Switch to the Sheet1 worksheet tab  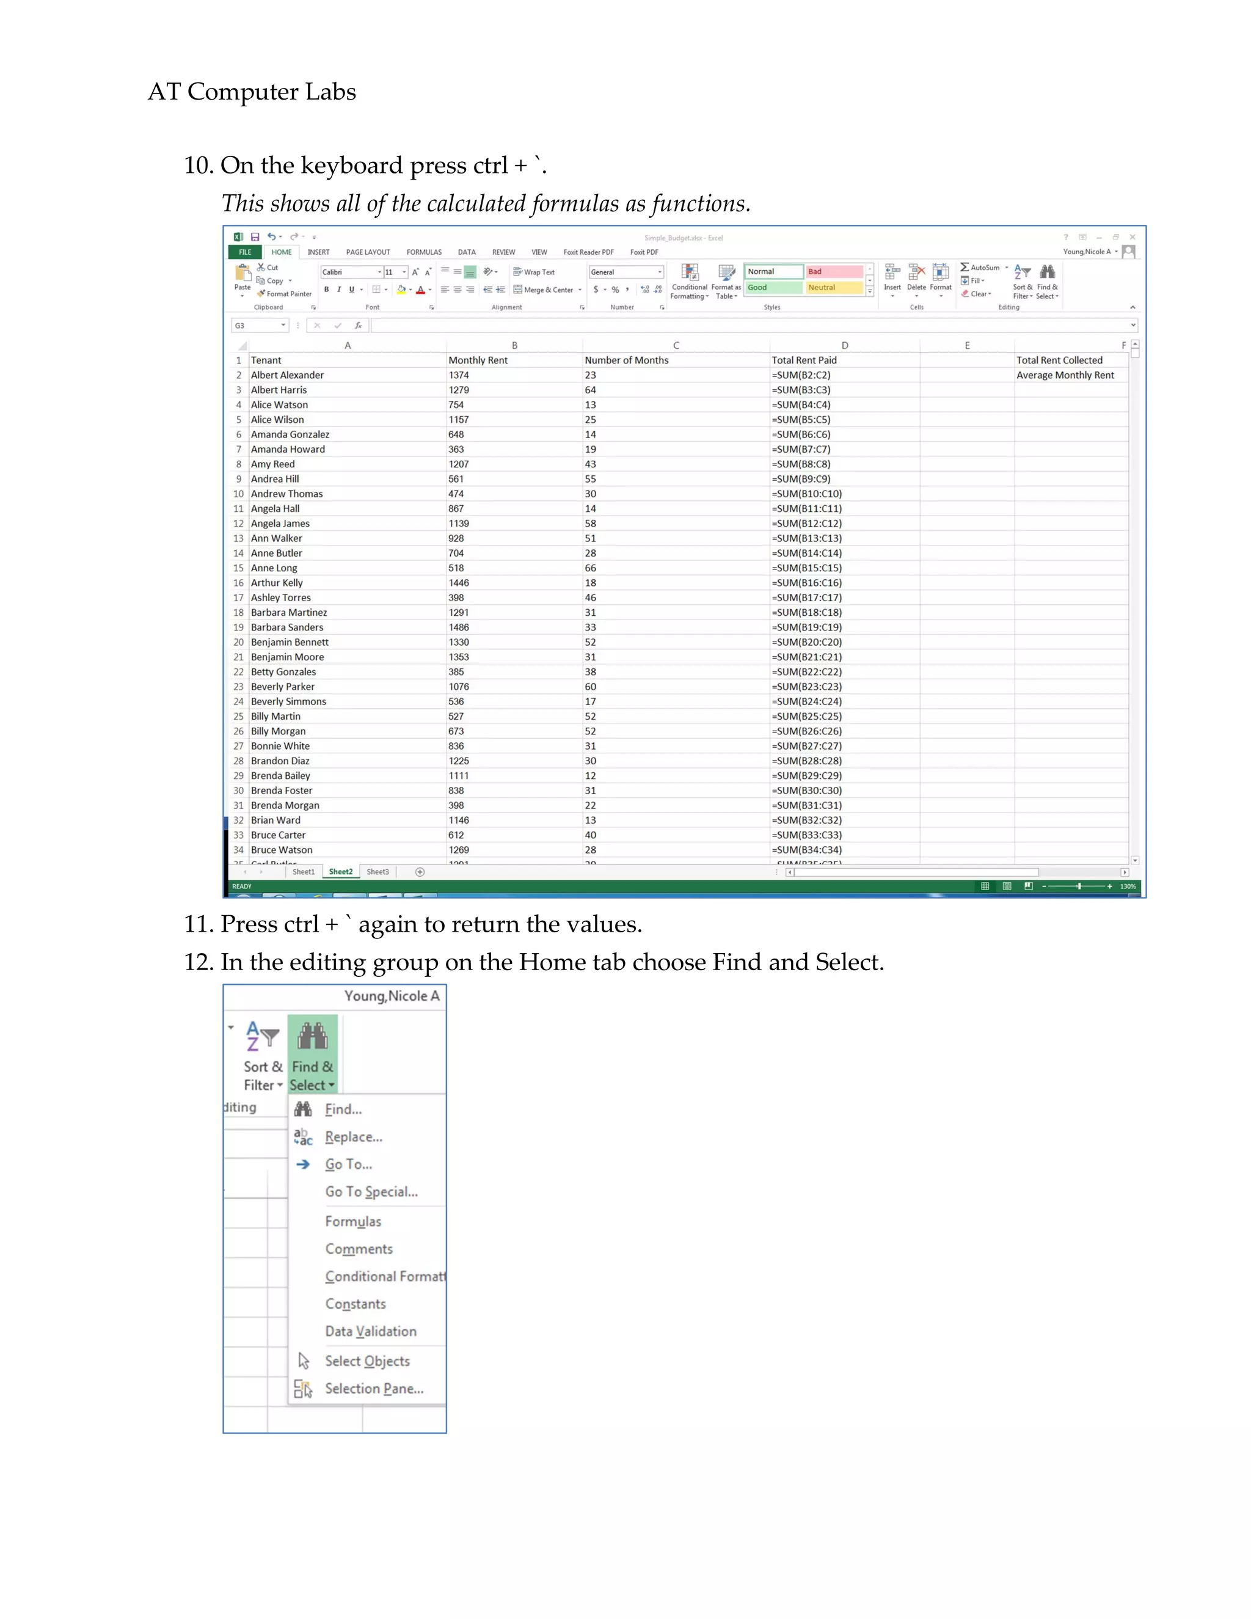[x=304, y=872]
